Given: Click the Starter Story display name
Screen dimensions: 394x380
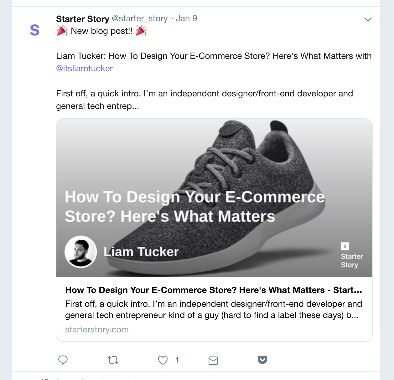Looking at the screenshot, I should (x=82, y=19).
